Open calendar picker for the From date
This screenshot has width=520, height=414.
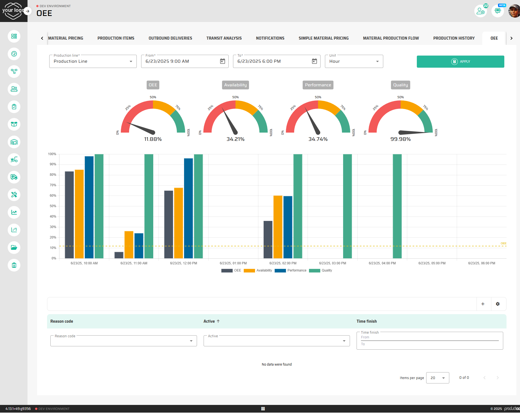(222, 61)
